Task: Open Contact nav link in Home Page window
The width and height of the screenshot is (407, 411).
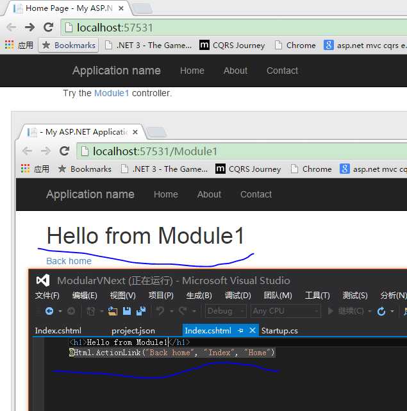Action: [x=282, y=71]
